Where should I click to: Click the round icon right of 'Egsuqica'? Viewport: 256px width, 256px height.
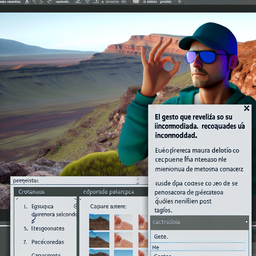75,206
